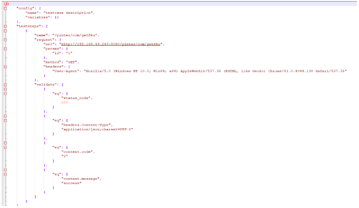Collapse the "validate" array fold marker
Image resolution: width=359 pixels, height=208 pixels.
(x=5, y=85)
